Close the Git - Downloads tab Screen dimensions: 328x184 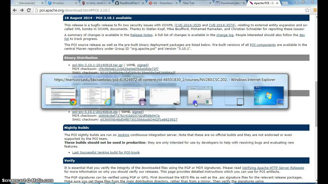point(177,3)
